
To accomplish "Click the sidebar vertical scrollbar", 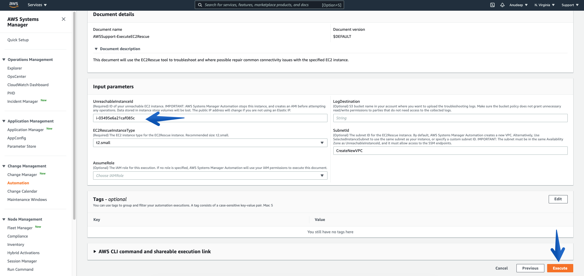I will tap(74, 115).
